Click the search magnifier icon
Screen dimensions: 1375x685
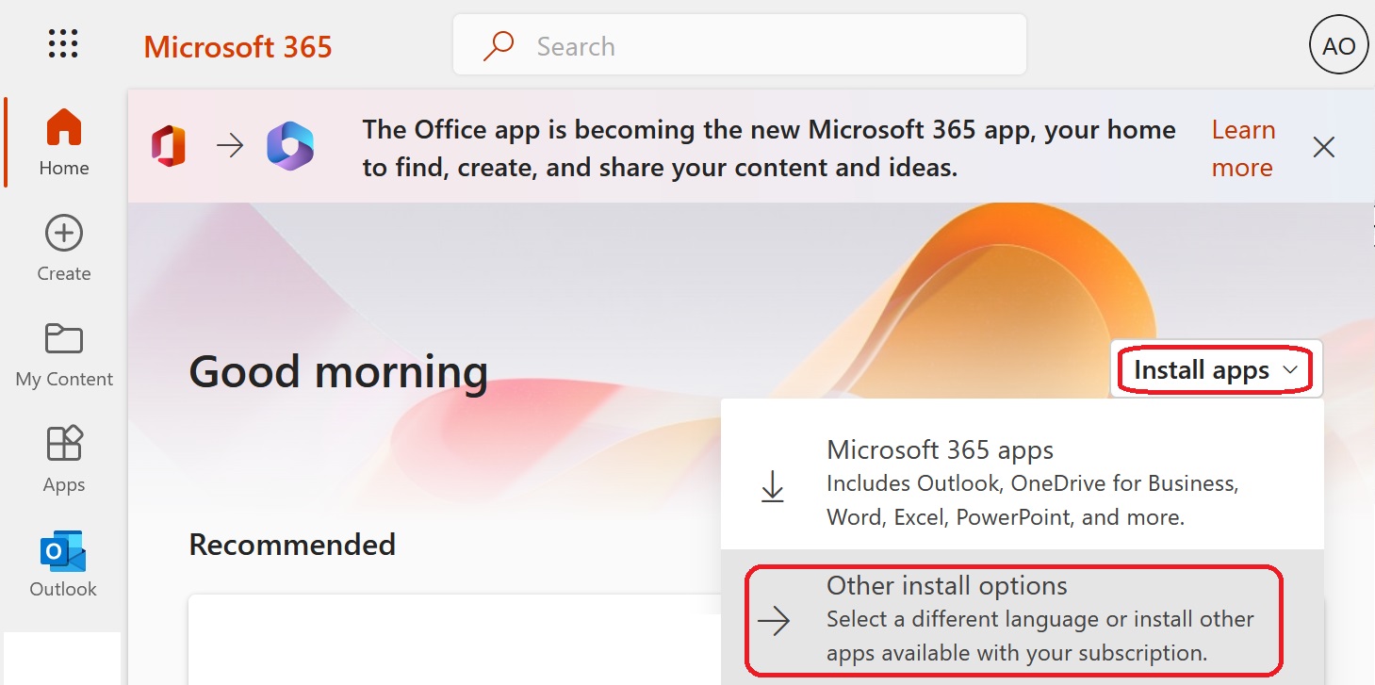(x=498, y=45)
